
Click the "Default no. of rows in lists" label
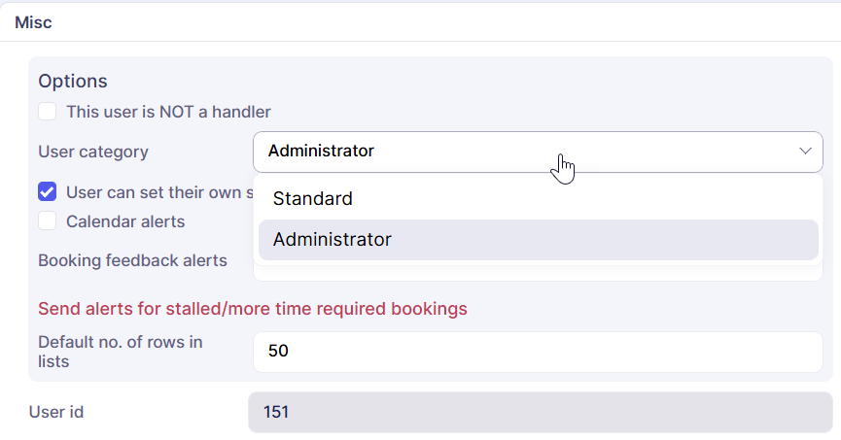pos(120,352)
